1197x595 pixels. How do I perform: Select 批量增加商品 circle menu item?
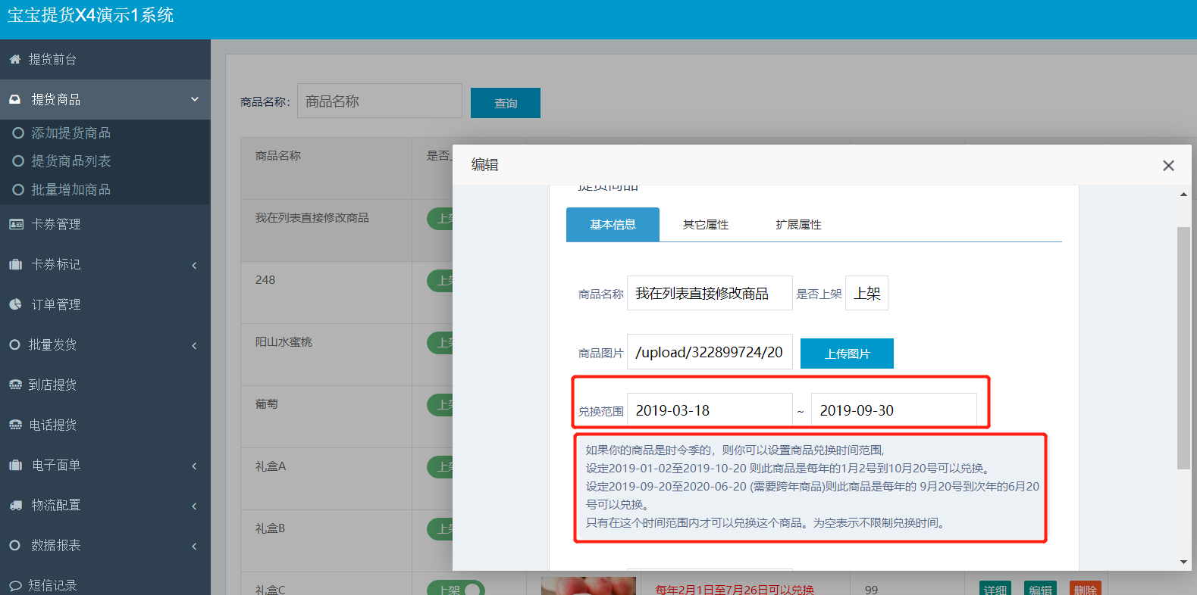(x=18, y=189)
